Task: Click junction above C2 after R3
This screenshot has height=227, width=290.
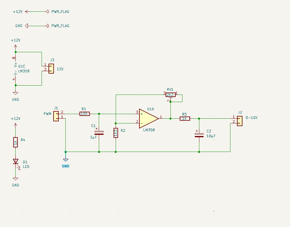Action: coord(199,119)
